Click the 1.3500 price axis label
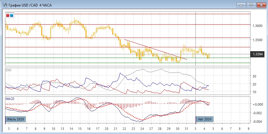 coord(257,40)
